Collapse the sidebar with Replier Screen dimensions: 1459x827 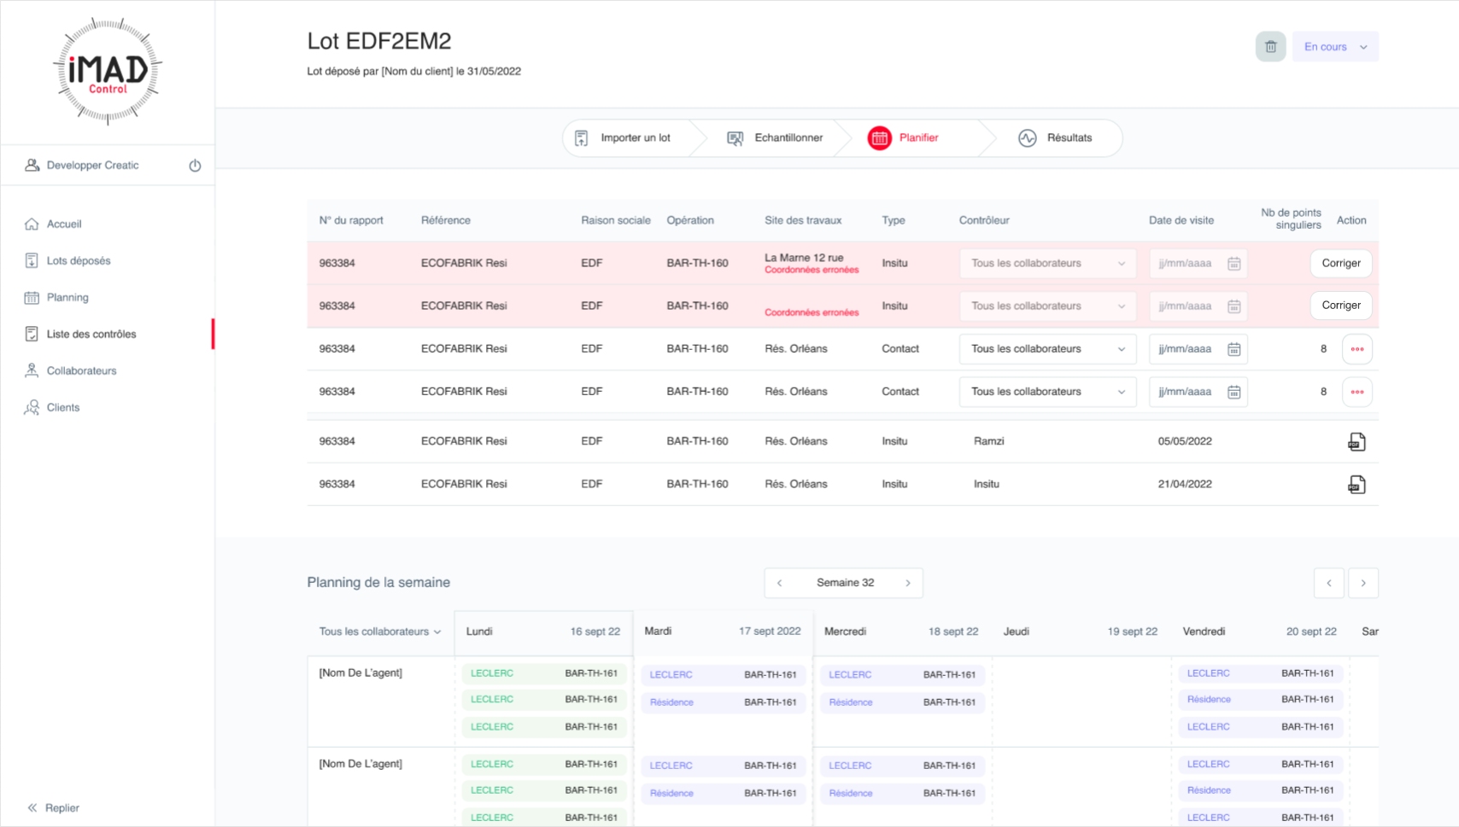point(54,808)
